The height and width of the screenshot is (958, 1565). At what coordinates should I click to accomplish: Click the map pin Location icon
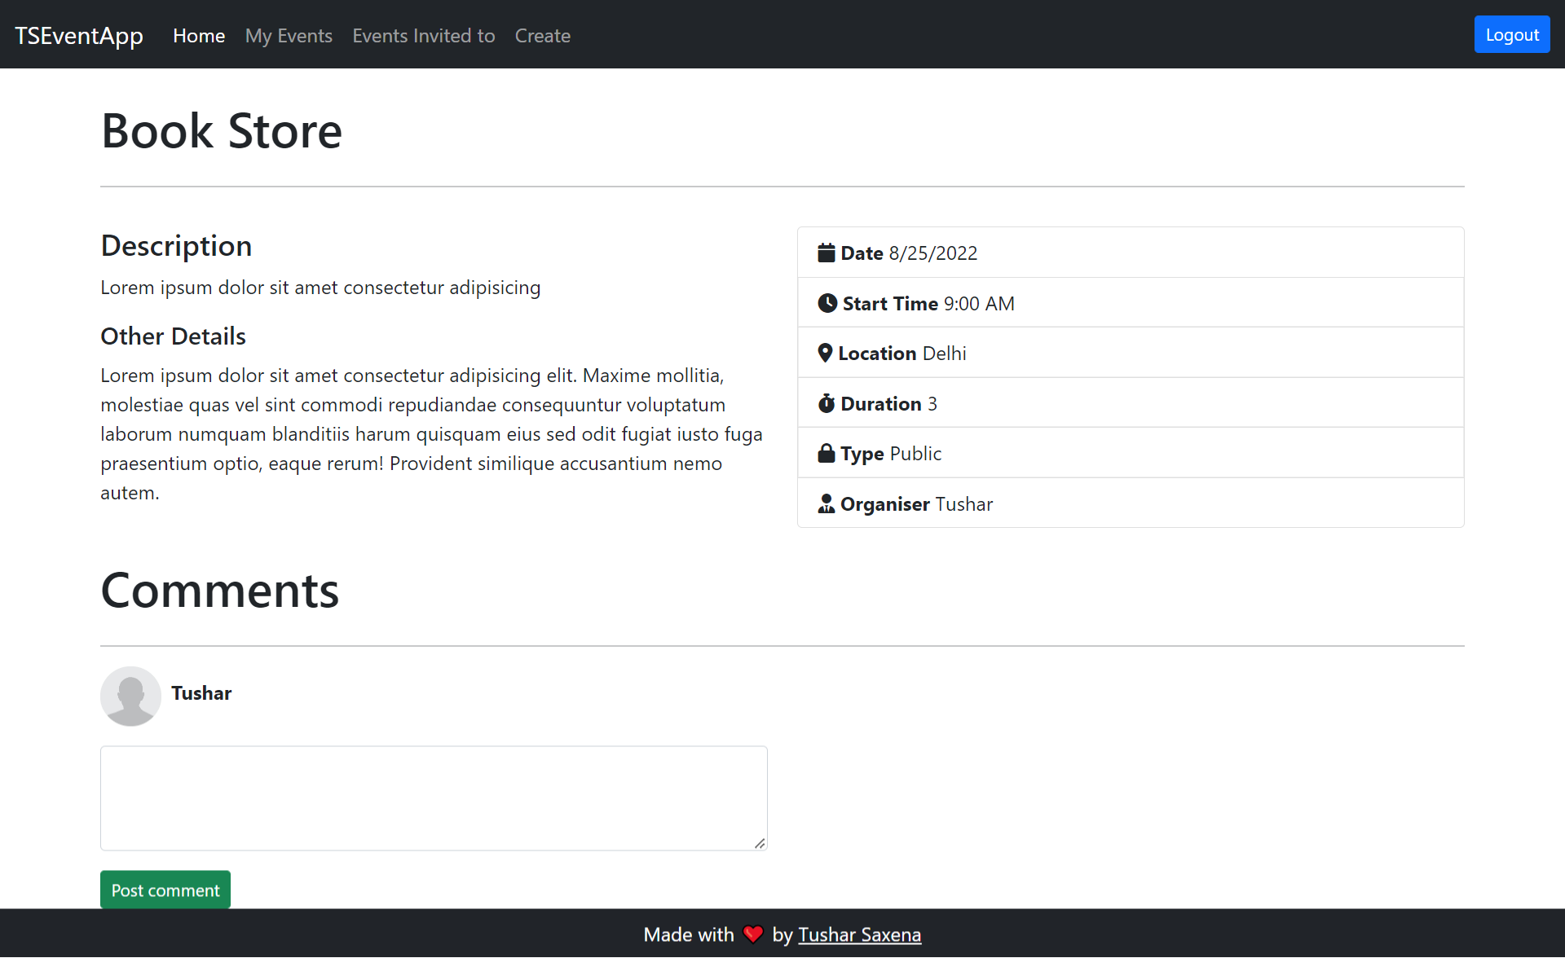pyautogui.click(x=824, y=354)
